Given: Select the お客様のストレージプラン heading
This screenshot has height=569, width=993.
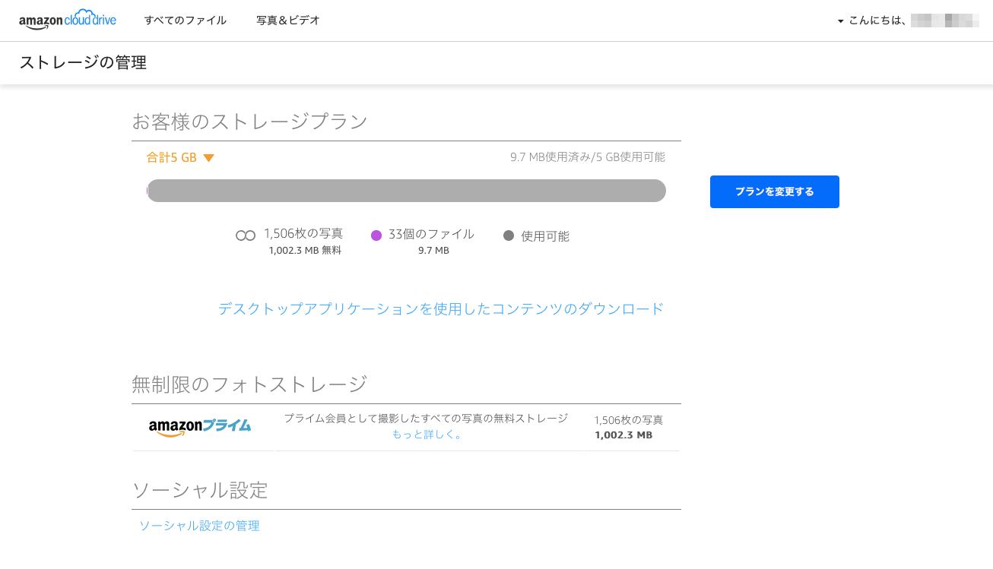Looking at the screenshot, I should click(250, 122).
